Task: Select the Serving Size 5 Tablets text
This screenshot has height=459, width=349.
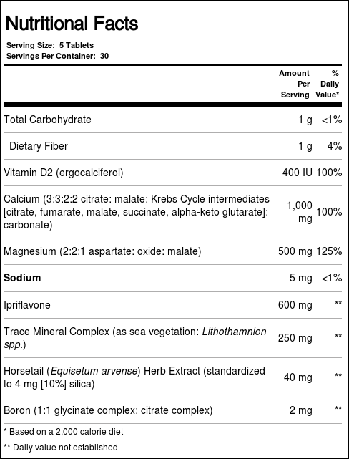Action: (x=50, y=45)
